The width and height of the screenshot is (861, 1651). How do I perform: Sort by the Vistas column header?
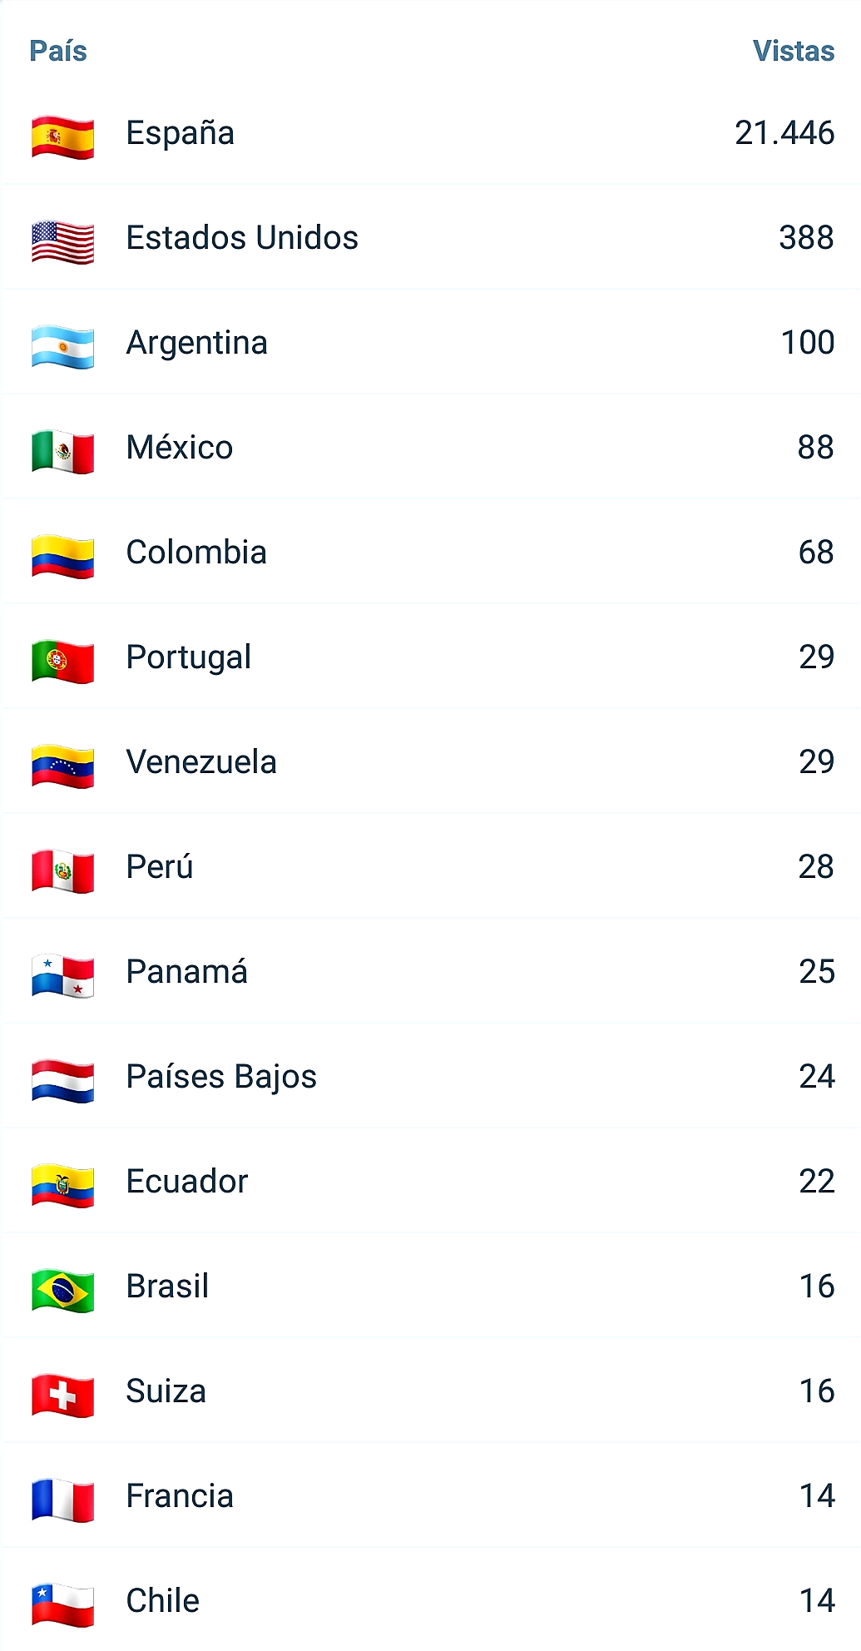click(x=793, y=52)
